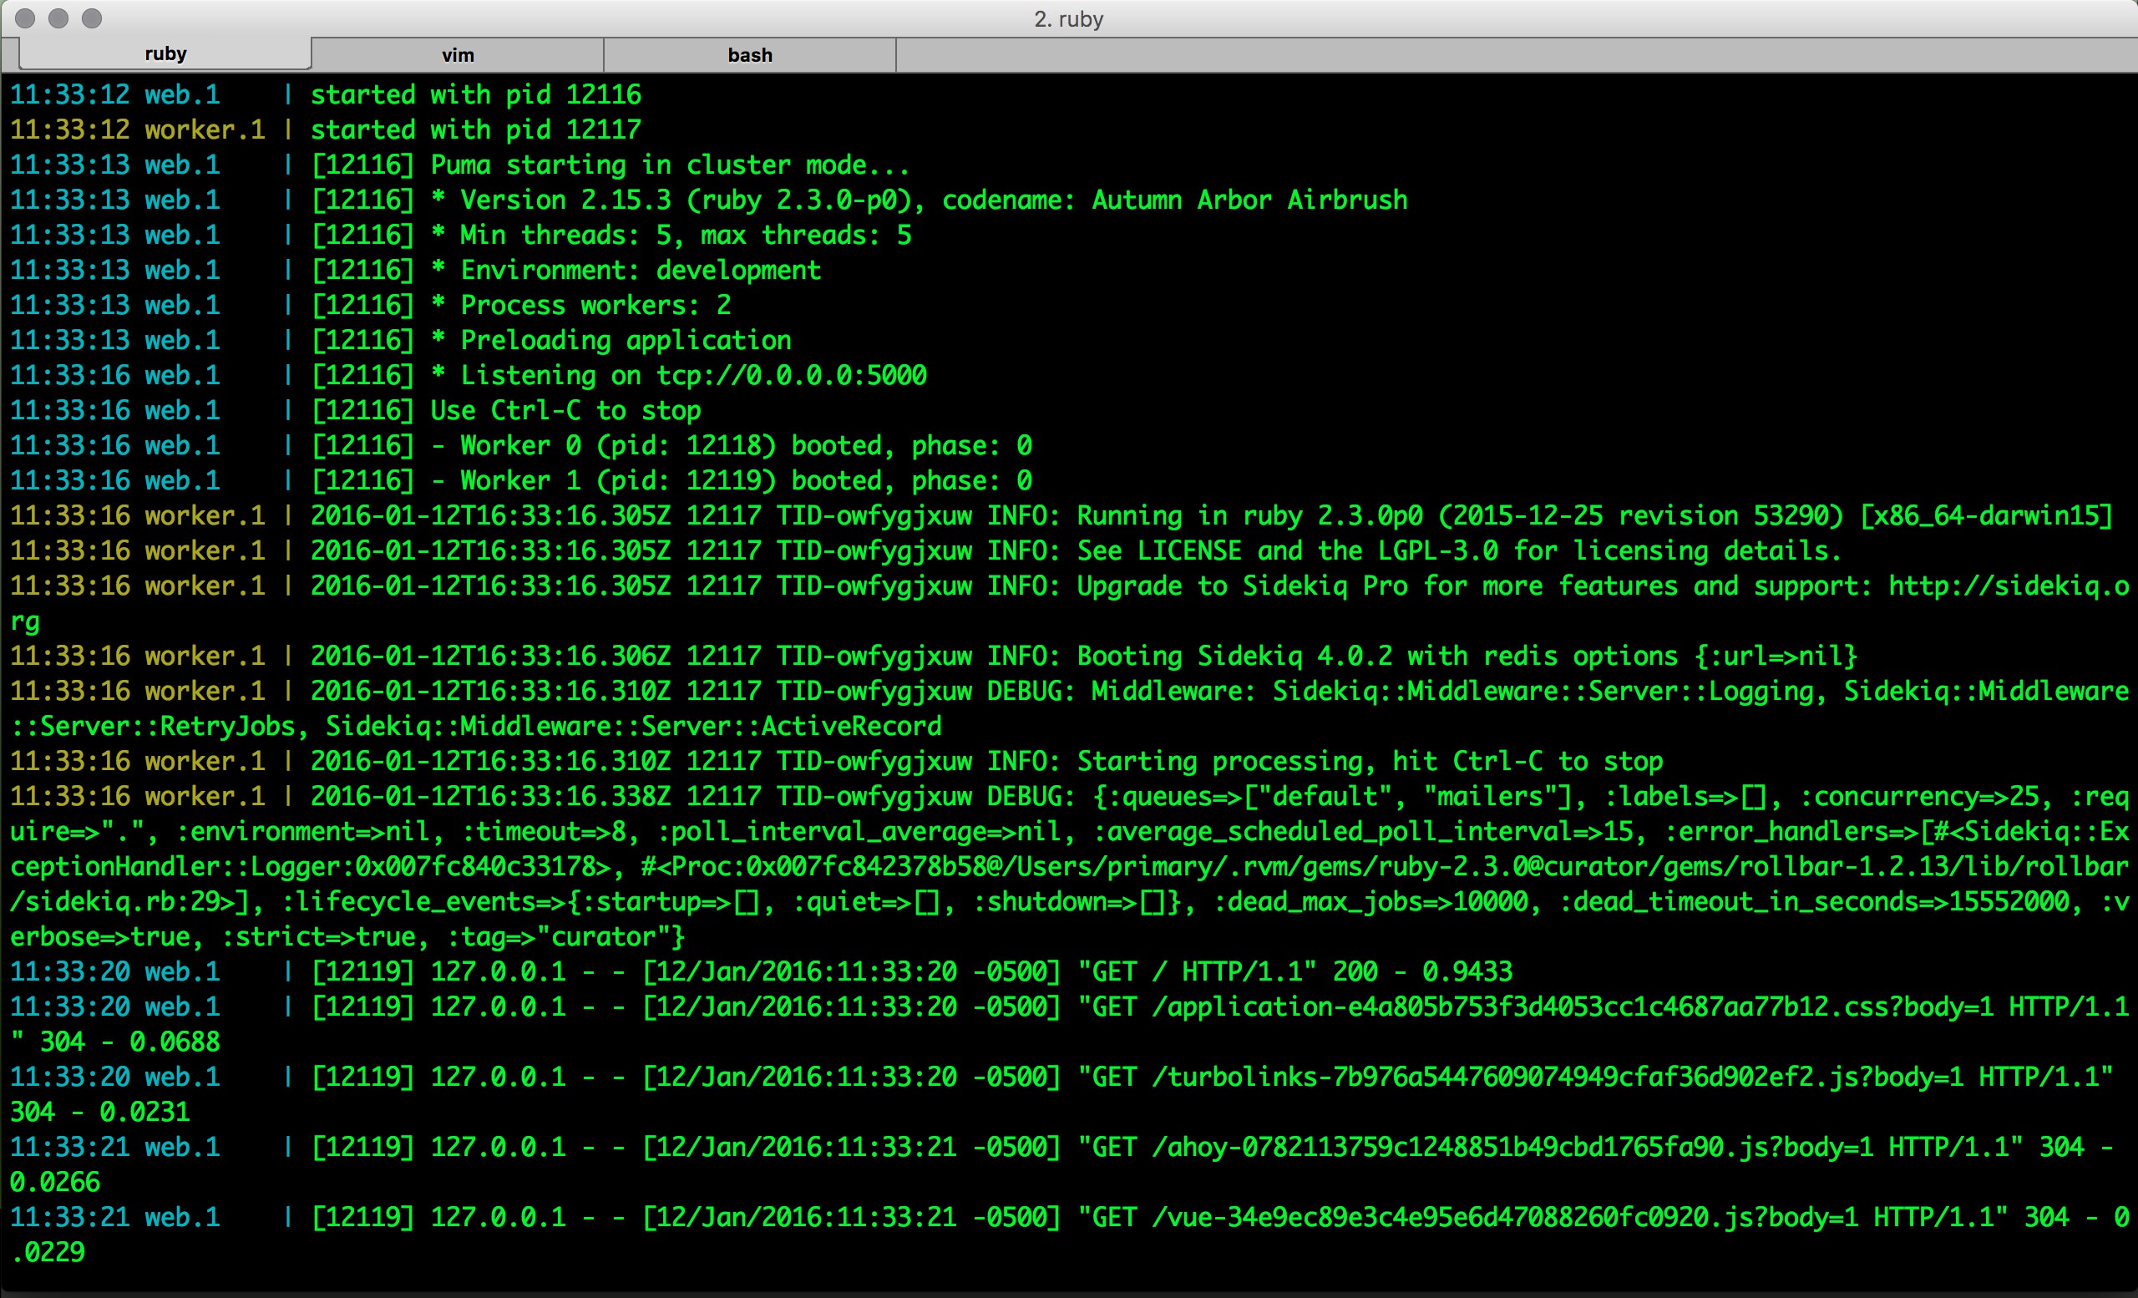The image size is (2138, 1298).
Task: Click '304 - 0.0231' response text
Action: pos(99,1113)
